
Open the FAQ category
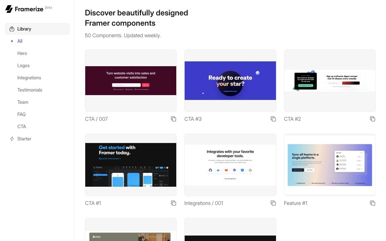(21, 114)
